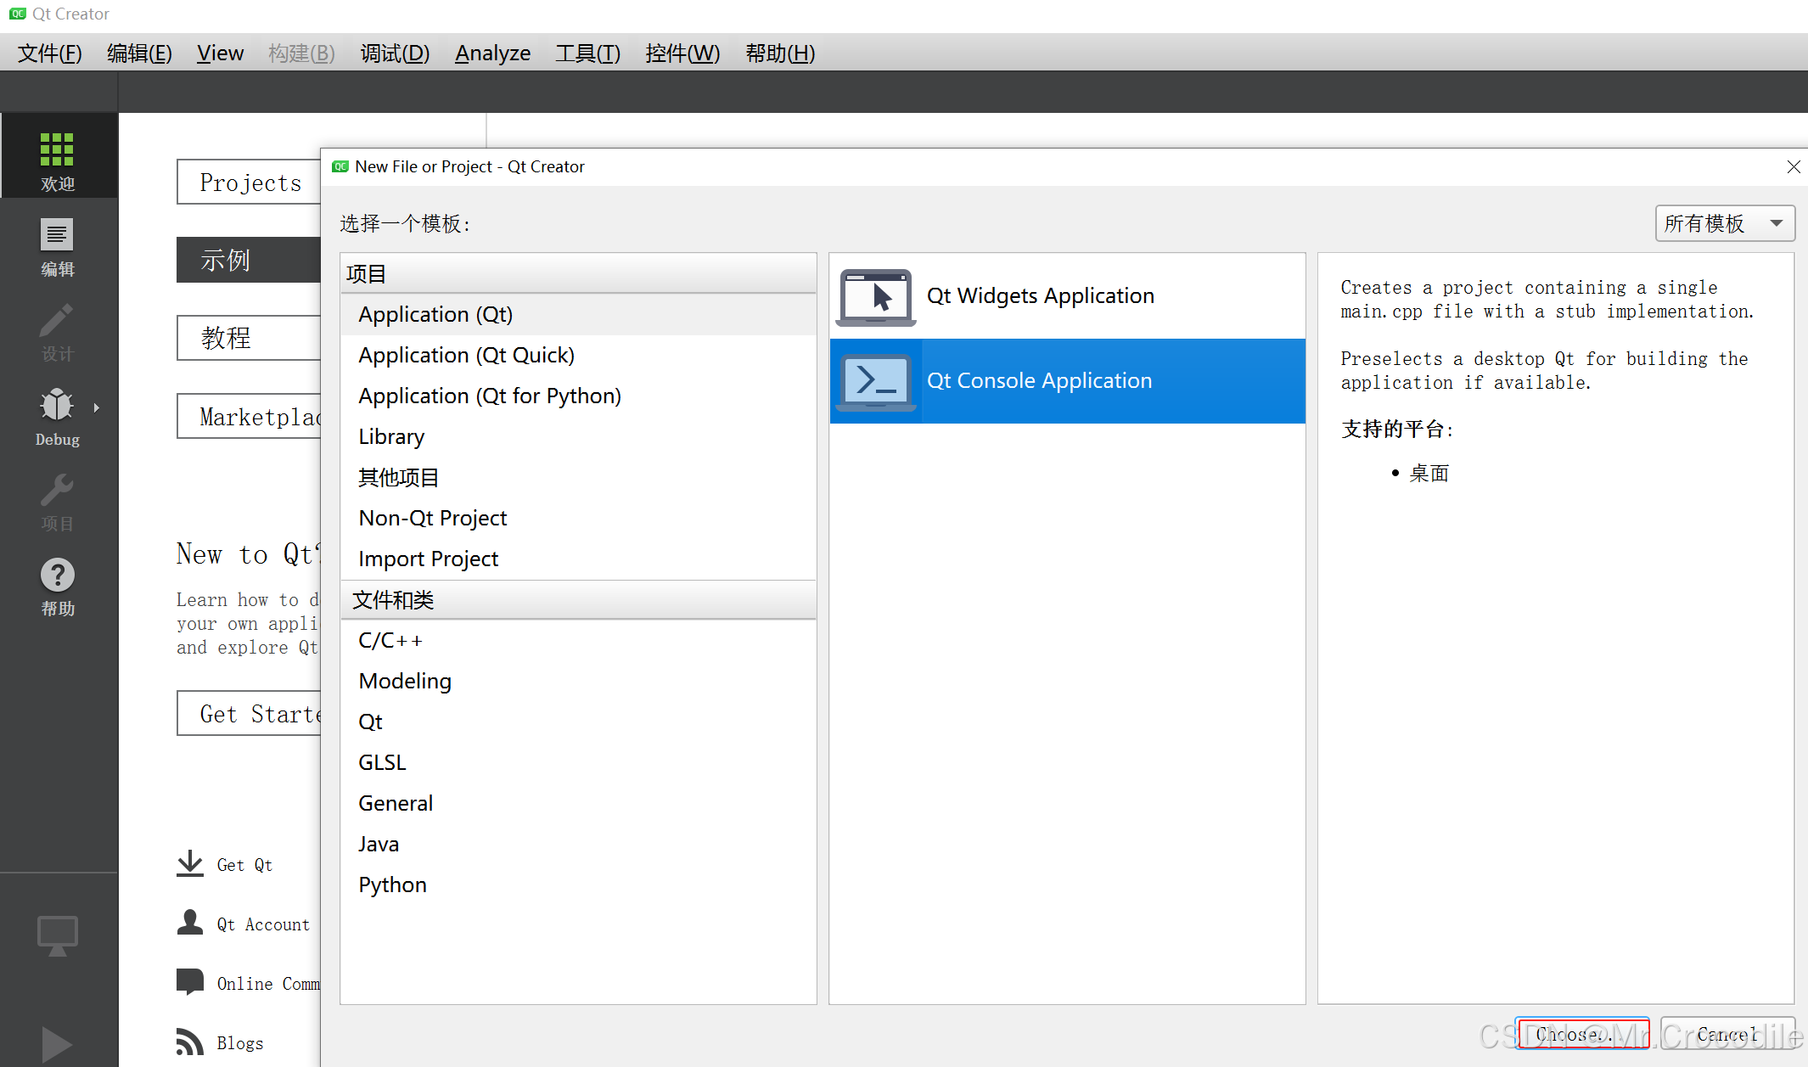Open the Welcome (欢迎) mode icon

57,150
